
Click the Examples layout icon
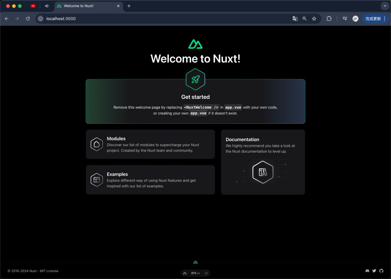(x=97, y=180)
